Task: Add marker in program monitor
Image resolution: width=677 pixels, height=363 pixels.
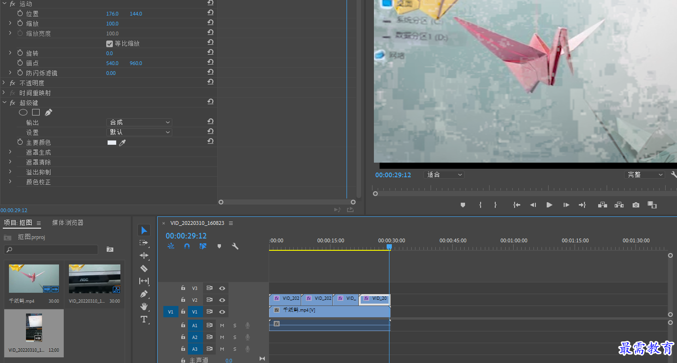Action: [463, 205]
